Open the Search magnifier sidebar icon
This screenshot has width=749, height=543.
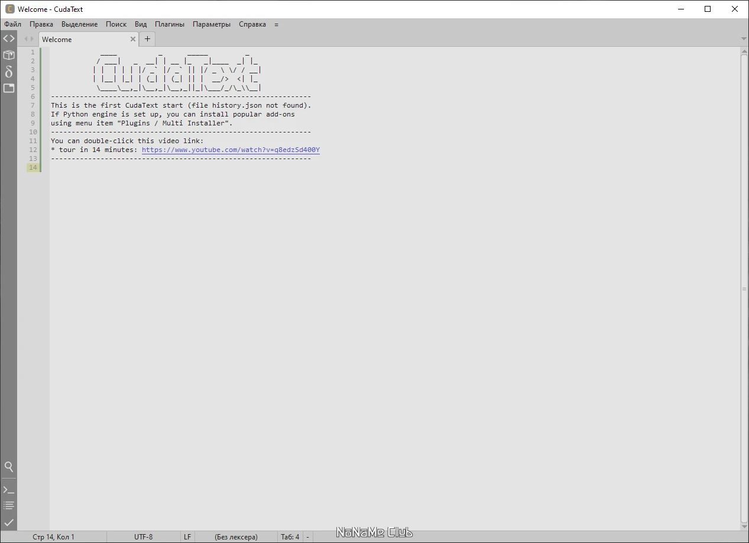tap(9, 467)
